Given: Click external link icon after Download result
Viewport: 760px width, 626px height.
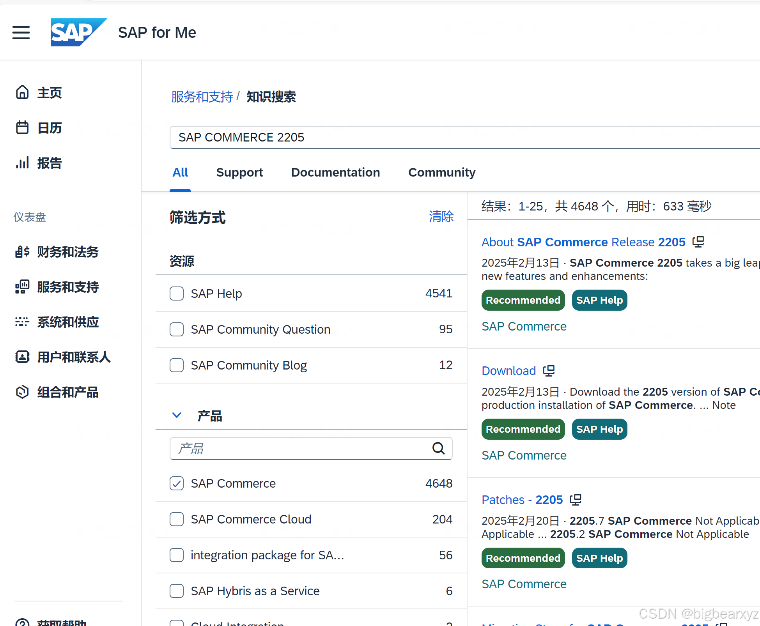Looking at the screenshot, I should pos(549,371).
